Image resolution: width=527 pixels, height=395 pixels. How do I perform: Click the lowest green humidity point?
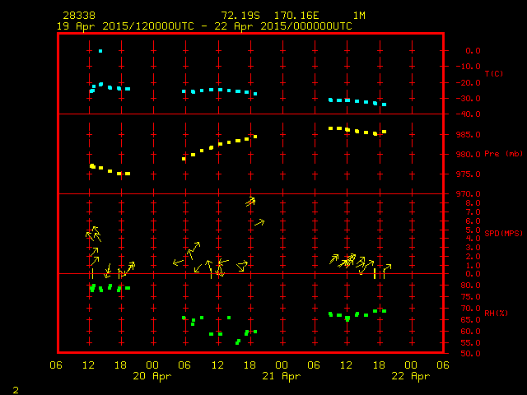point(237,342)
